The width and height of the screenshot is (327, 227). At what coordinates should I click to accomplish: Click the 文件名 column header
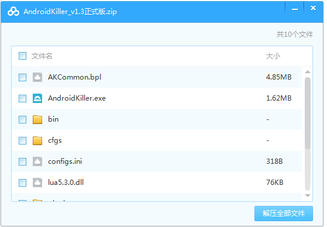click(x=42, y=56)
